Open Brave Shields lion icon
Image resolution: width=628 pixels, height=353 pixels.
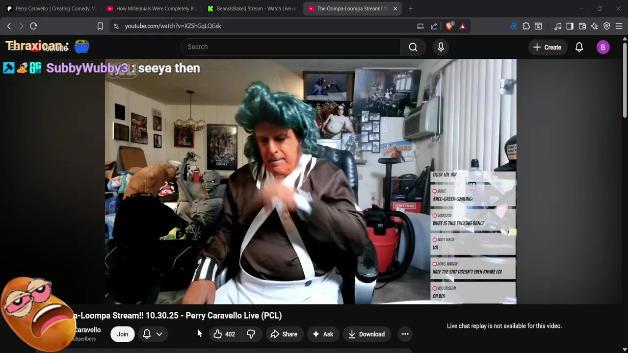click(x=449, y=26)
